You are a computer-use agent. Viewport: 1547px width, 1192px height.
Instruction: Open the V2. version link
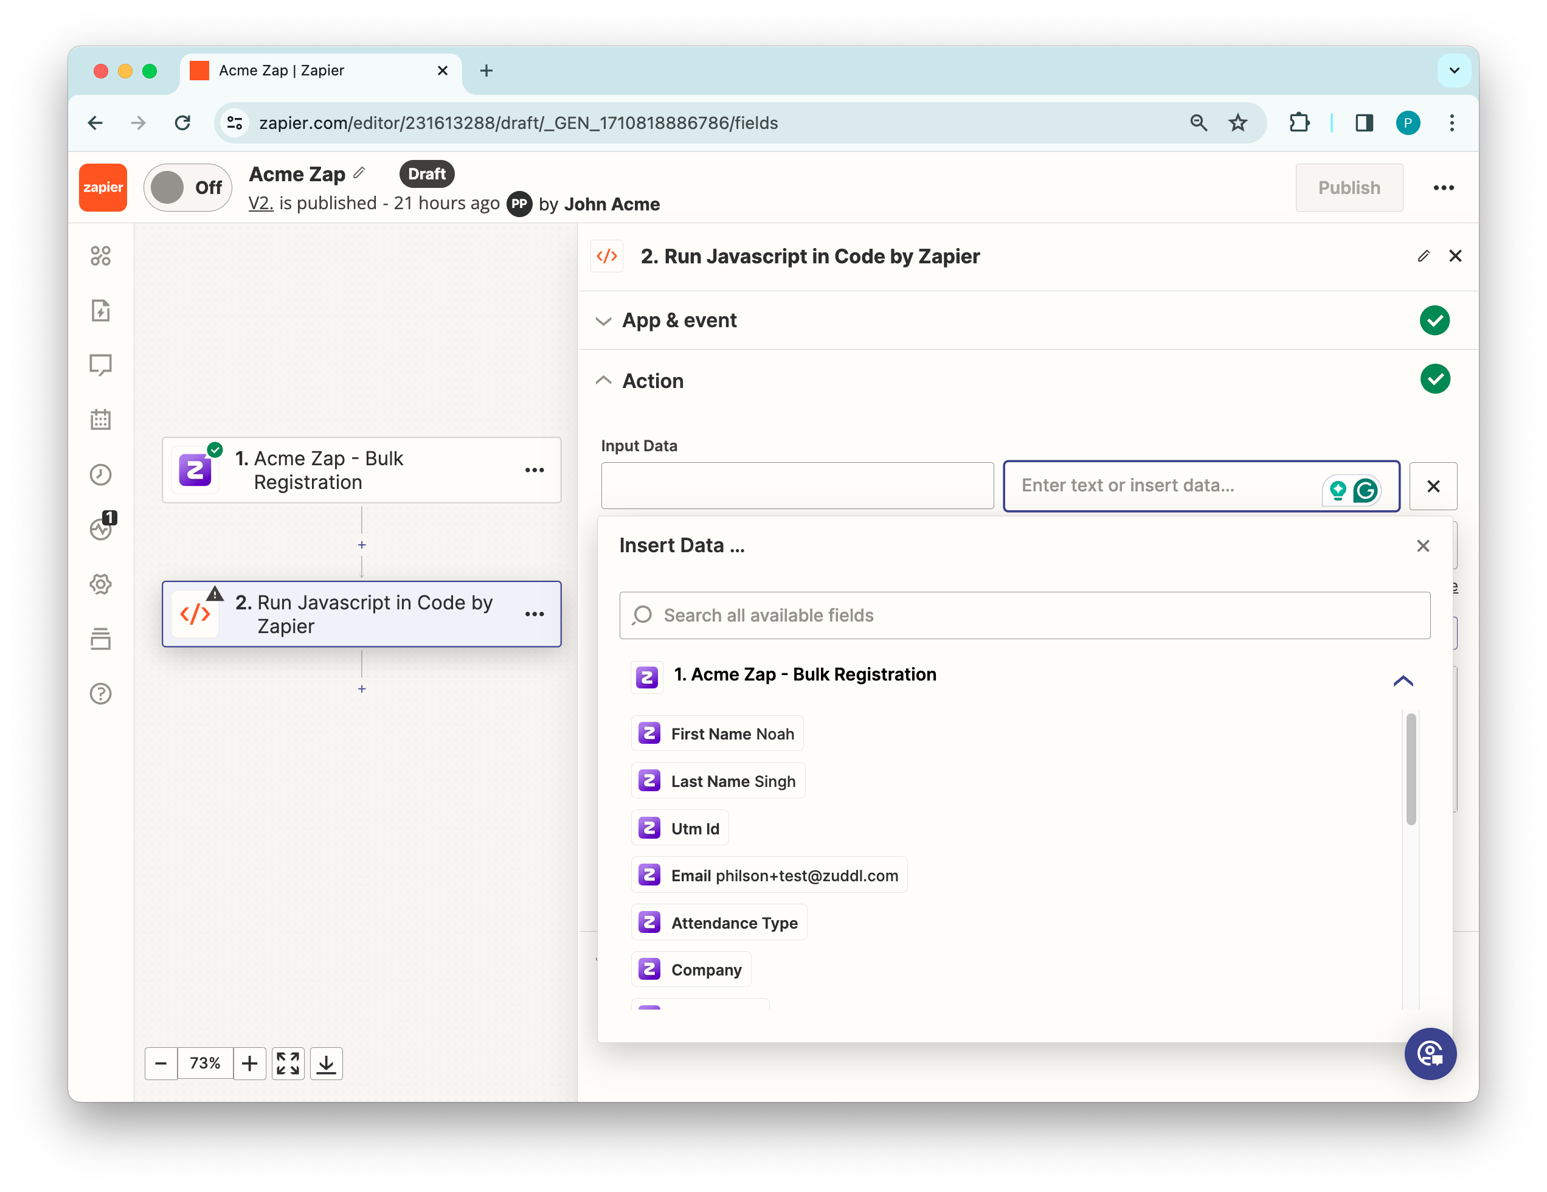(260, 204)
